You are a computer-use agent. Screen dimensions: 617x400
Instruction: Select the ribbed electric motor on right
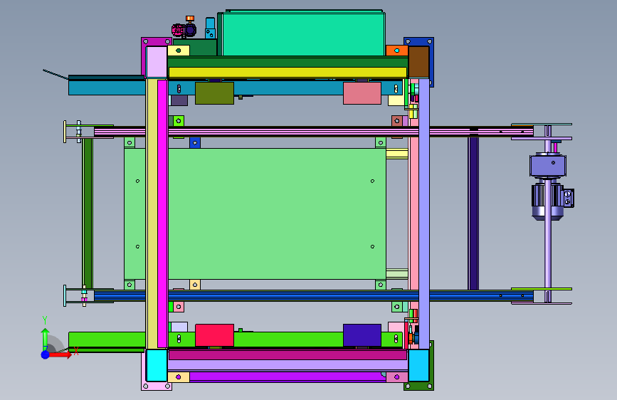tap(548, 201)
